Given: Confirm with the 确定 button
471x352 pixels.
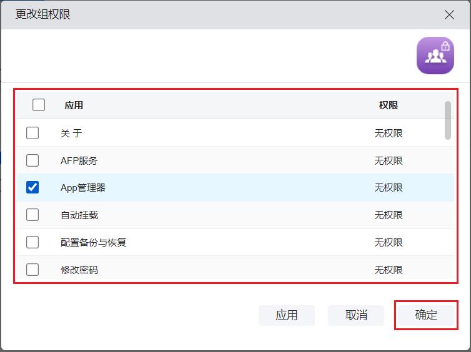Looking at the screenshot, I should coord(426,315).
